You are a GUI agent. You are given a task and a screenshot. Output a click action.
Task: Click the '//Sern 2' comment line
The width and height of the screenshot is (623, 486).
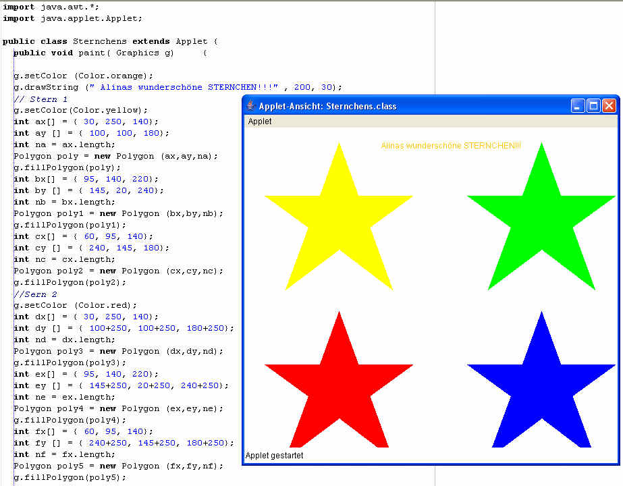coord(38,294)
